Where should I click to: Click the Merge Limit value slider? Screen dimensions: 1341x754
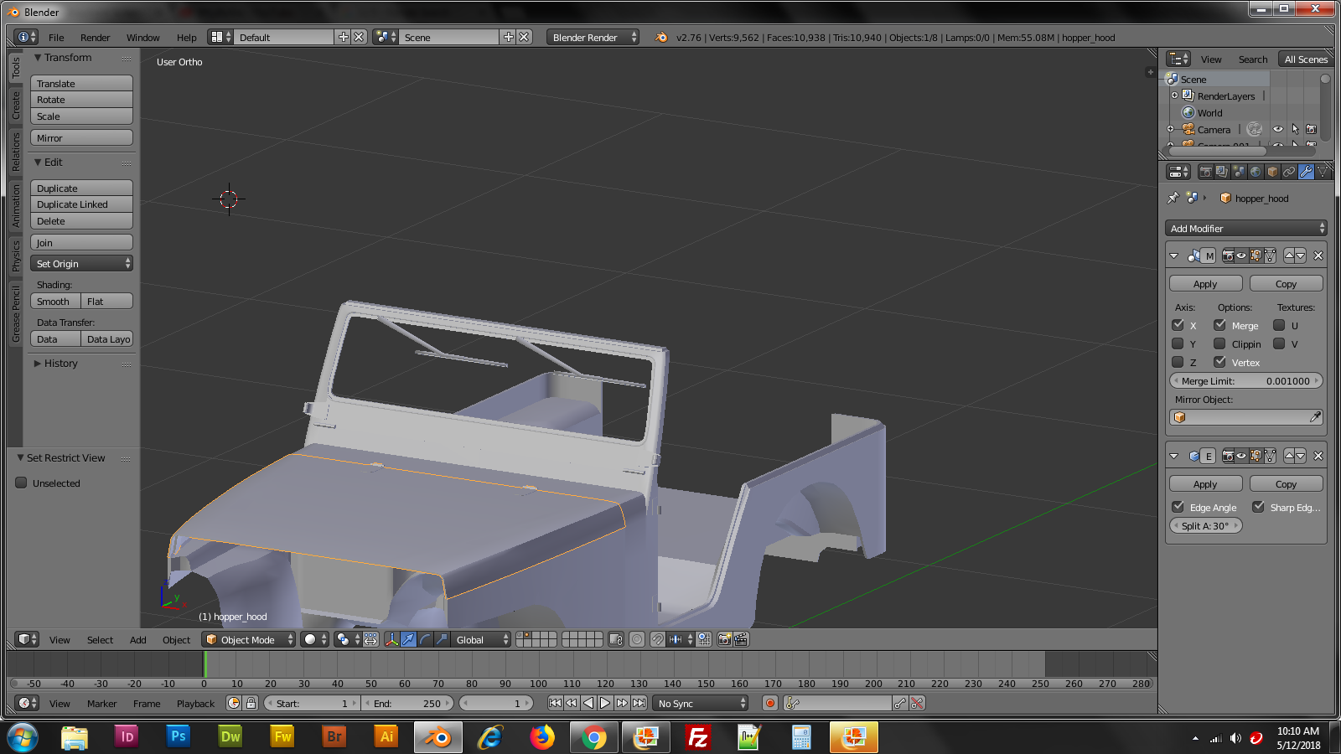(1245, 381)
